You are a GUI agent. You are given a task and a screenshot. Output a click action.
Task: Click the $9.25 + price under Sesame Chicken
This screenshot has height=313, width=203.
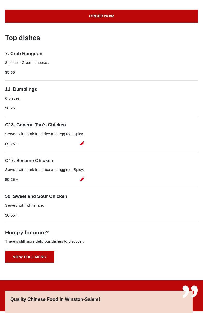coord(12,180)
